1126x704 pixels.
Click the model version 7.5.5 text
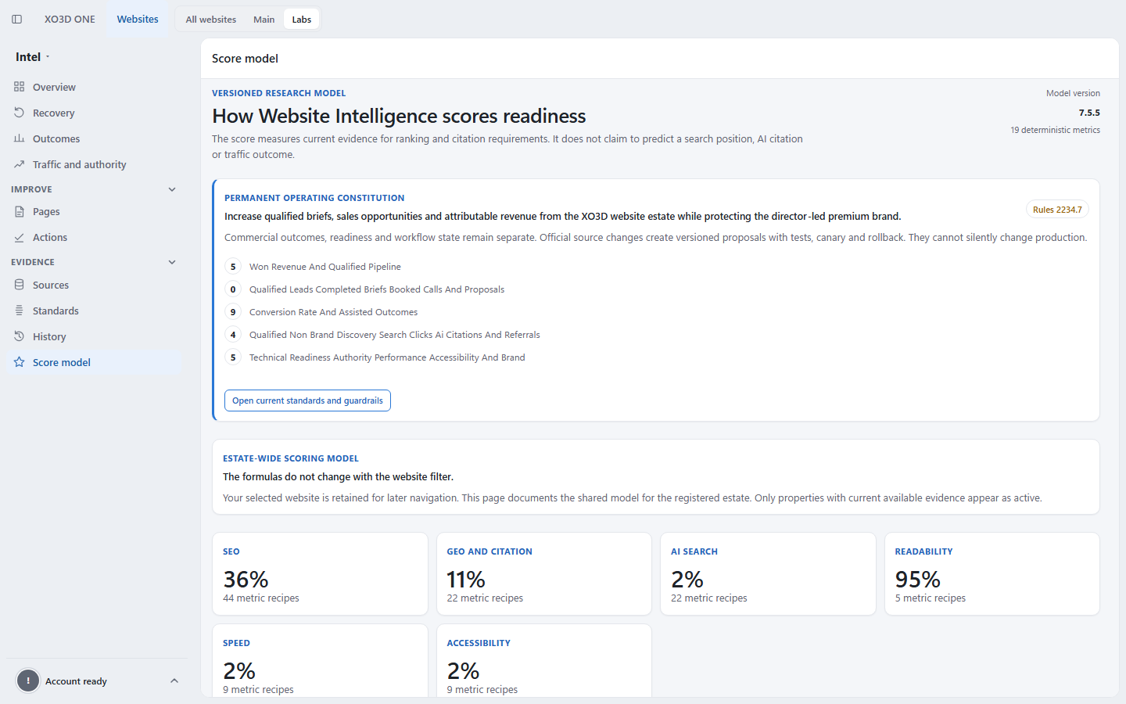pyautogui.click(x=1089, y=113)
